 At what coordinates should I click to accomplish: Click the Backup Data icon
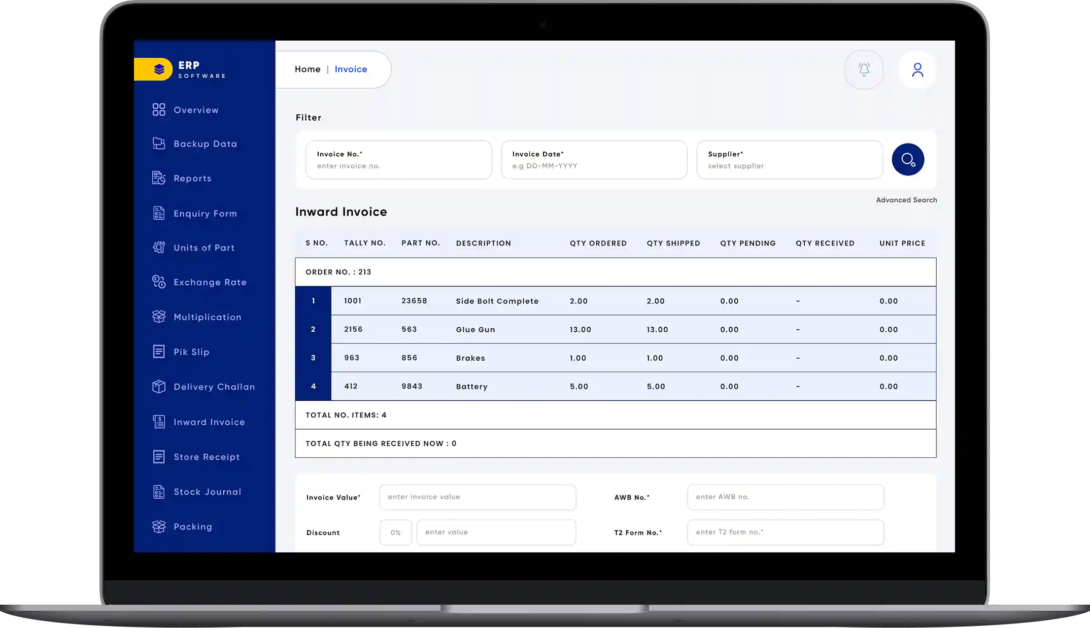point(159,144)
